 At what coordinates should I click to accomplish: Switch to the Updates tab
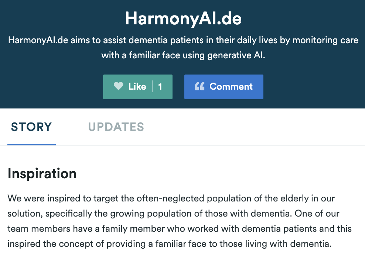click(x=116, y=127)
